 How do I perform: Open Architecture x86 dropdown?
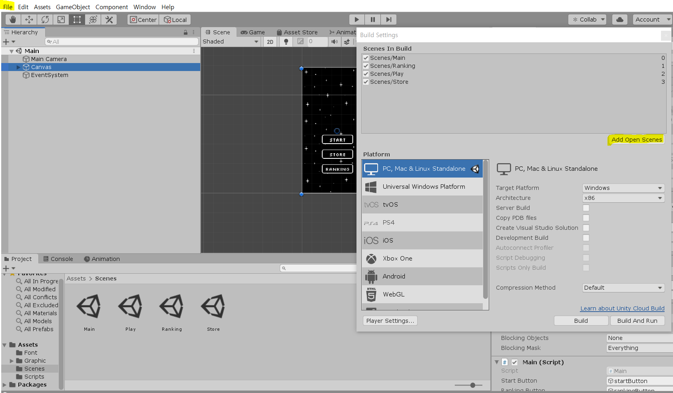[623, 198]
